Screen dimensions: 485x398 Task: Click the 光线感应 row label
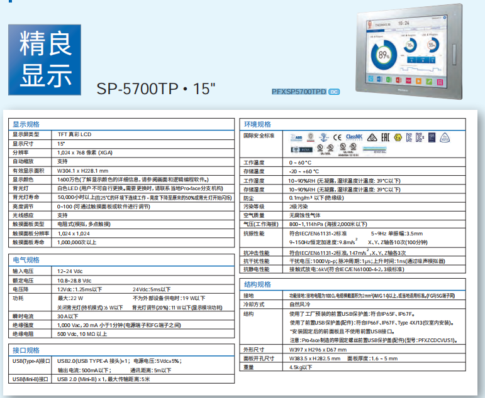coord(23,215)
